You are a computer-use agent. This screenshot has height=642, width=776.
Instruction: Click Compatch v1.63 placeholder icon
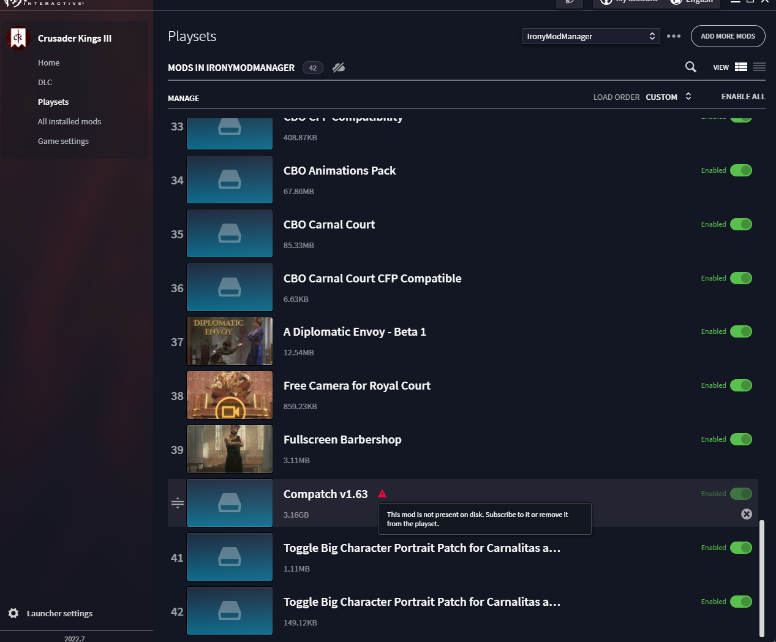pyautogui.click(x=230, y=503)
